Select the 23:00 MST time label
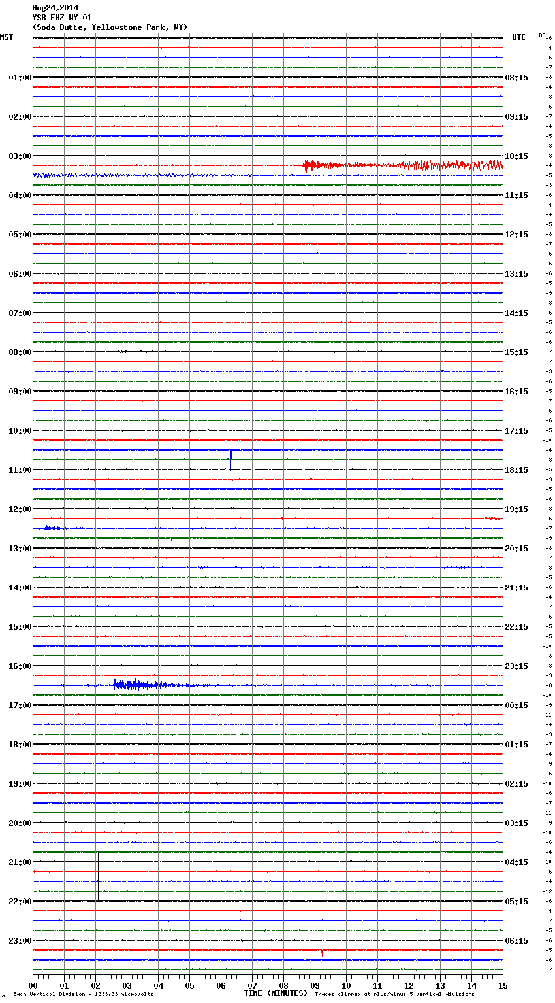Screen dimensions: 555x1003 (x=20, y=940)
